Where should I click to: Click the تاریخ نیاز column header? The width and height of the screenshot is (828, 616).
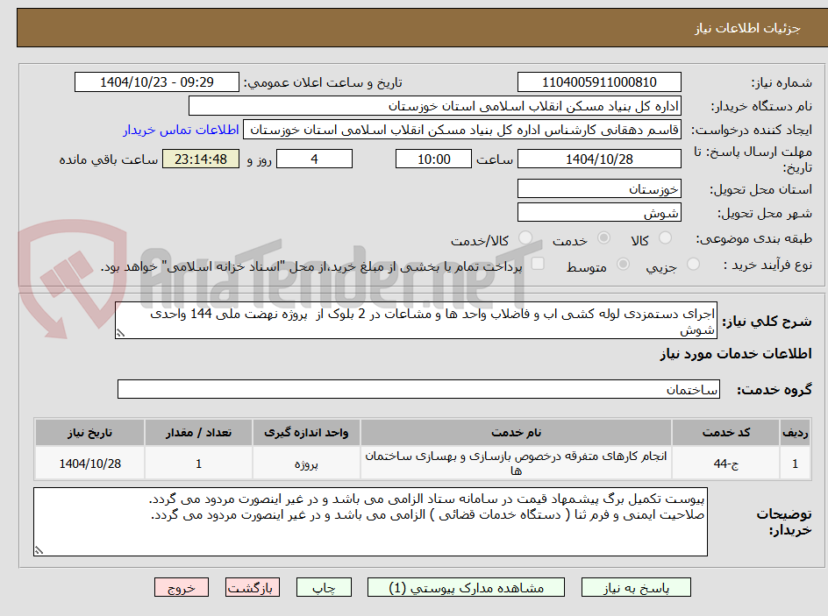[89, 433]
